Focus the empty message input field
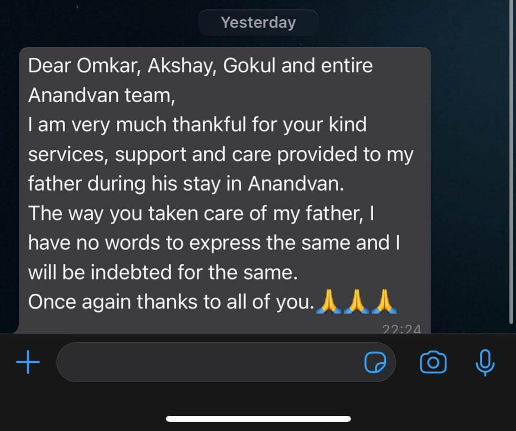 [226, 362]
